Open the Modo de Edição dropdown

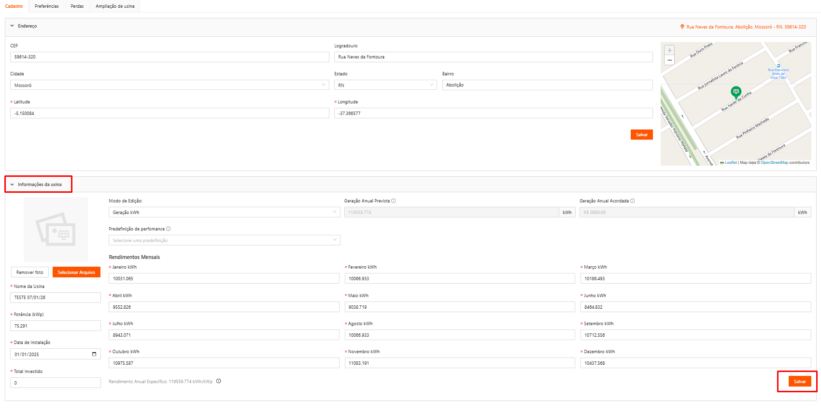225,212
